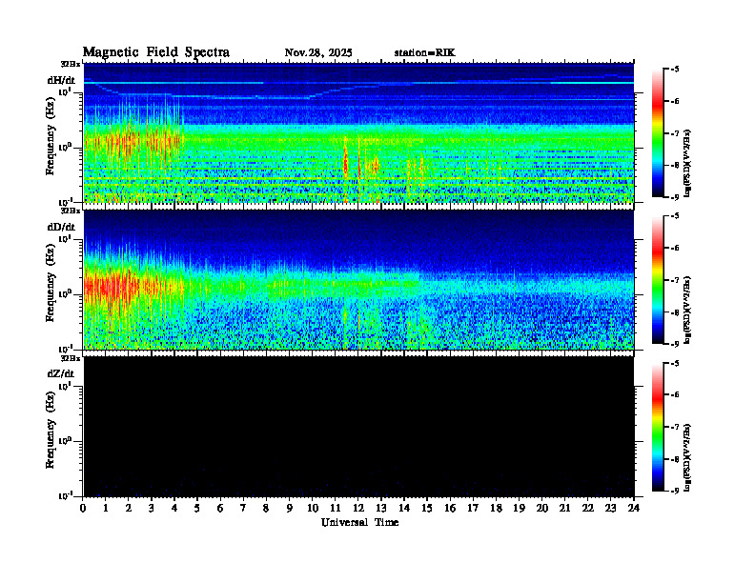755x583 pixels.
Task: Click hour tick label "5" on time axis
Action: 197,508
